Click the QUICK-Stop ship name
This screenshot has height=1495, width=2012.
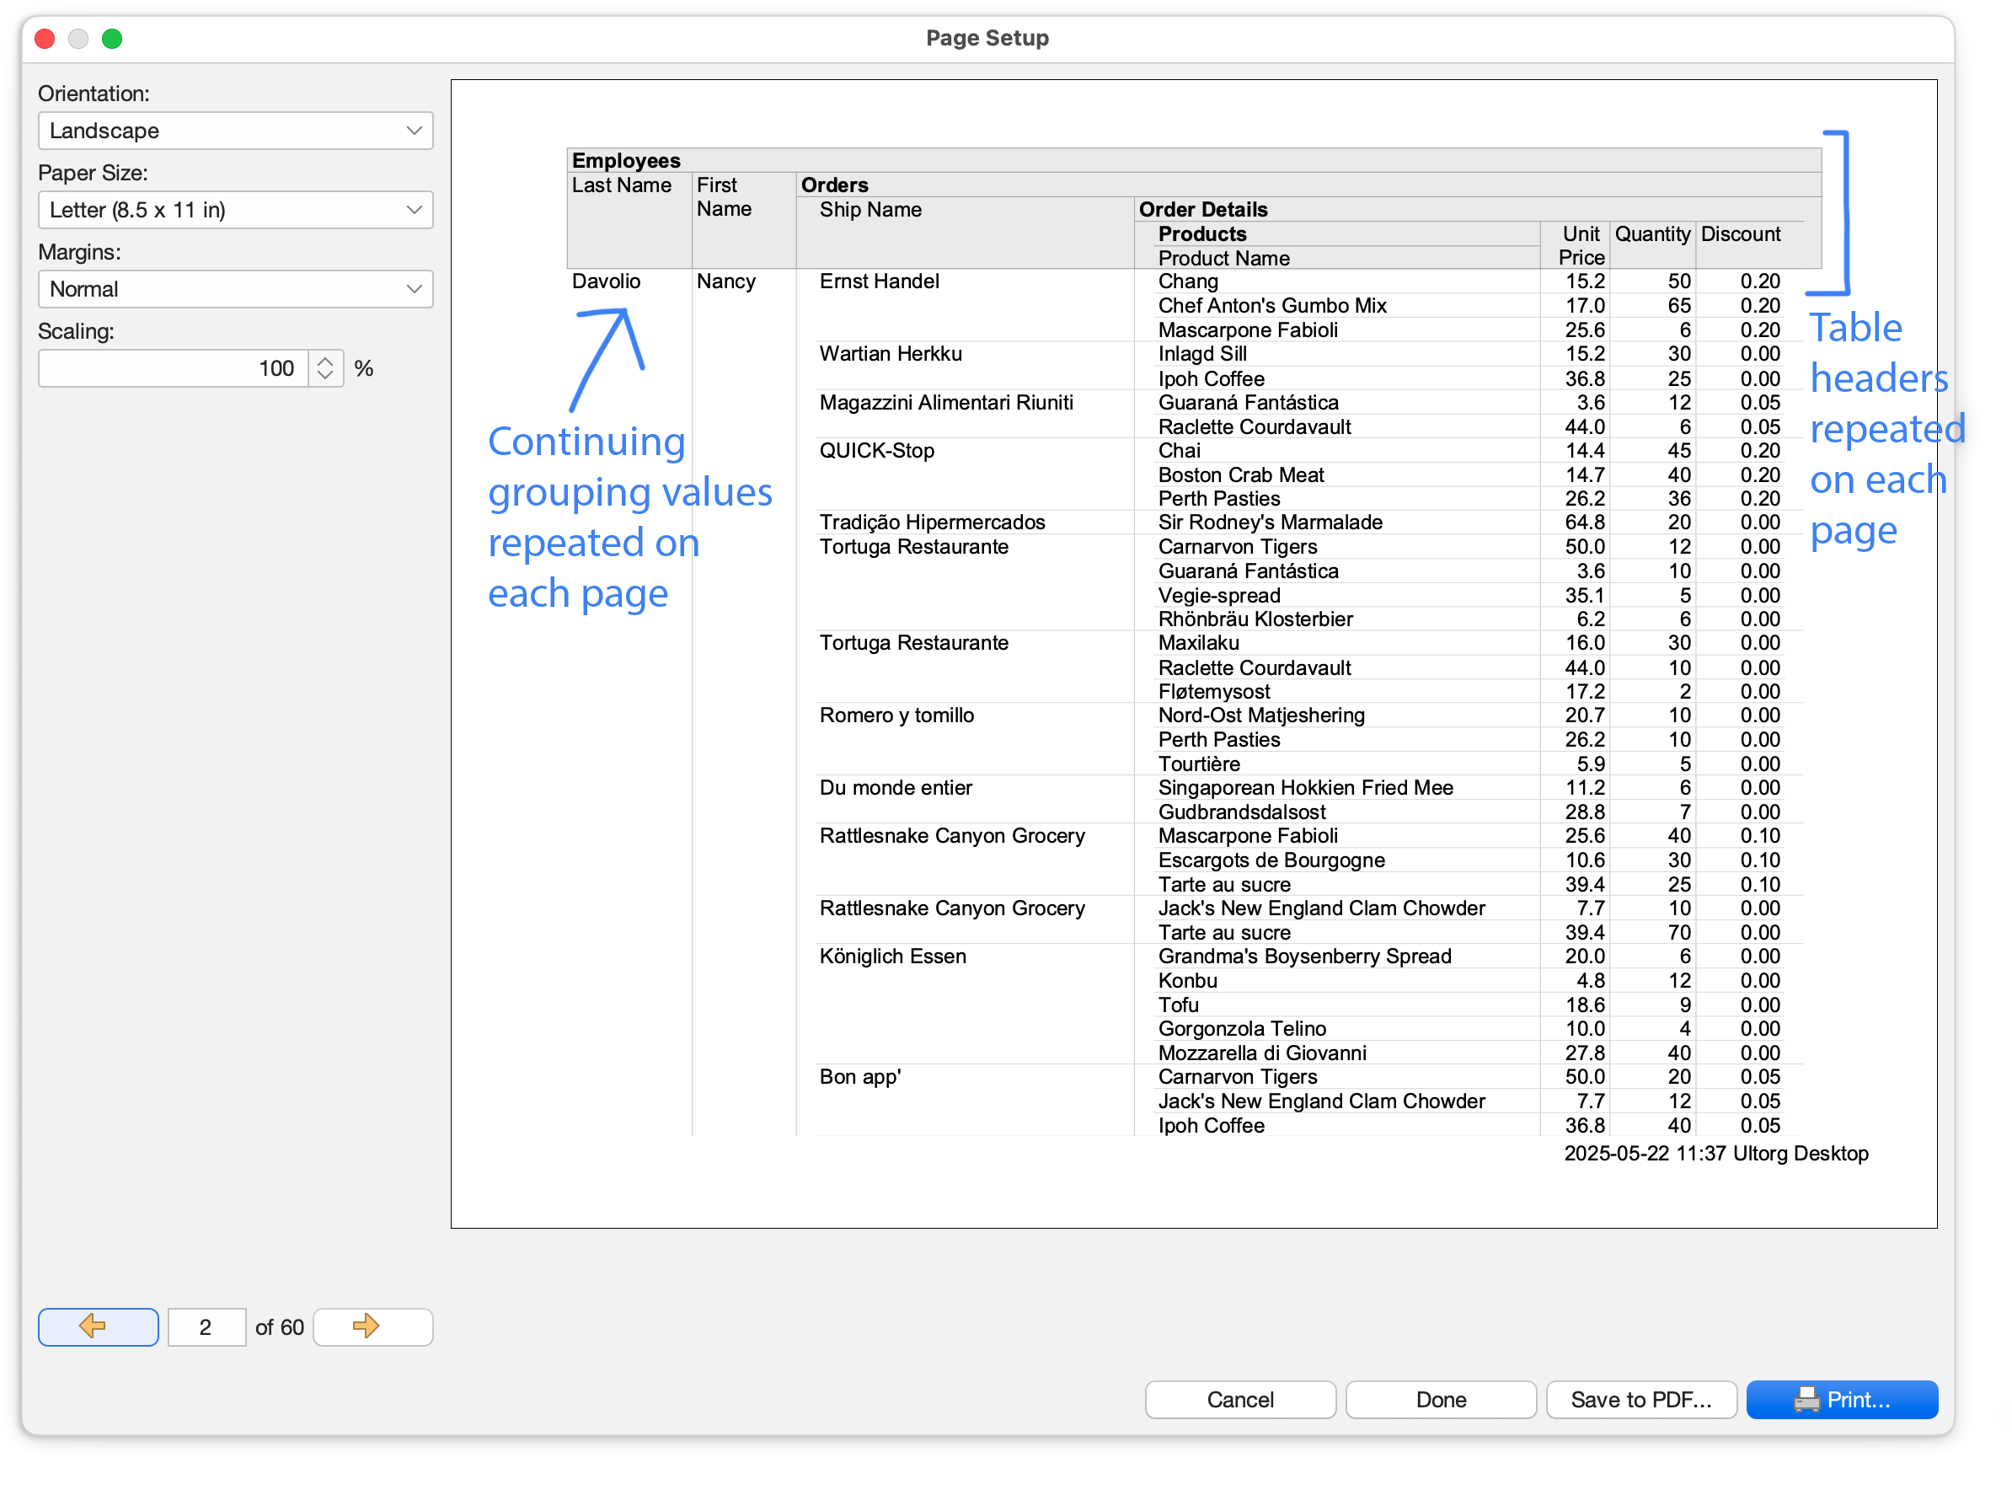click(x=876, y=450)
